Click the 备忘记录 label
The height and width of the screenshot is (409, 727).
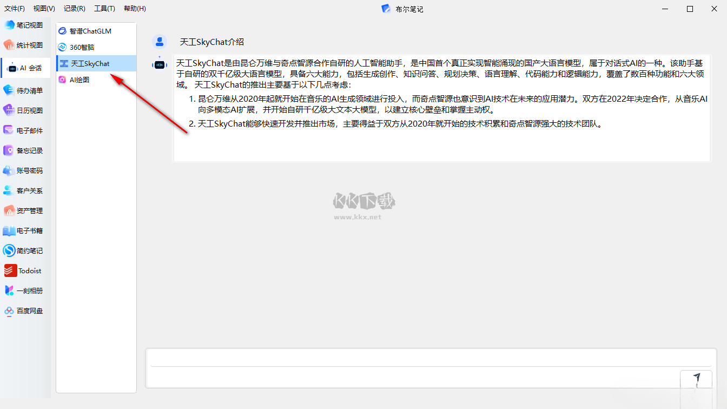tap(30, 150)
